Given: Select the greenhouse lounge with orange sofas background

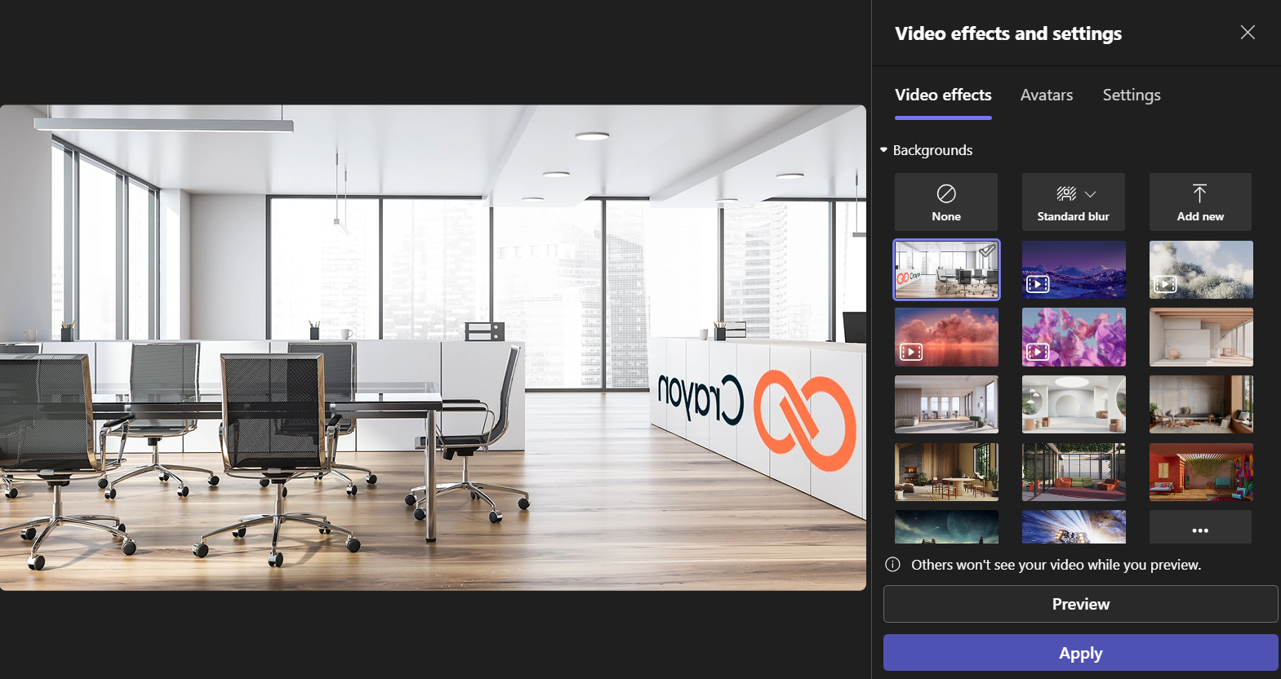Looking at the screenshot, I should pyautogui.click(x=1074, y=472).
